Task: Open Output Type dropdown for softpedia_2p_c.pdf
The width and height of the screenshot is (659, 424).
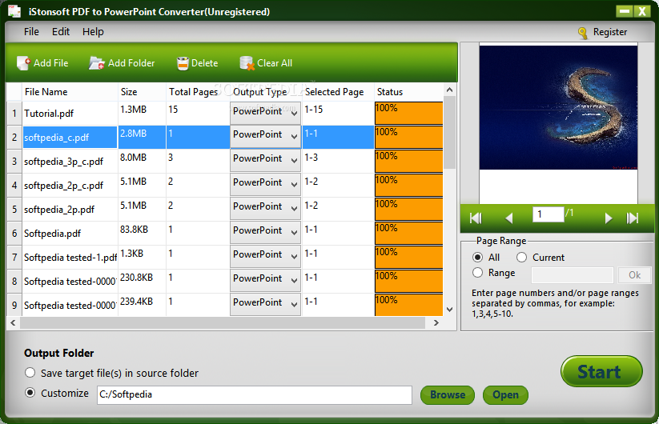Action: (x=265, y=184)
